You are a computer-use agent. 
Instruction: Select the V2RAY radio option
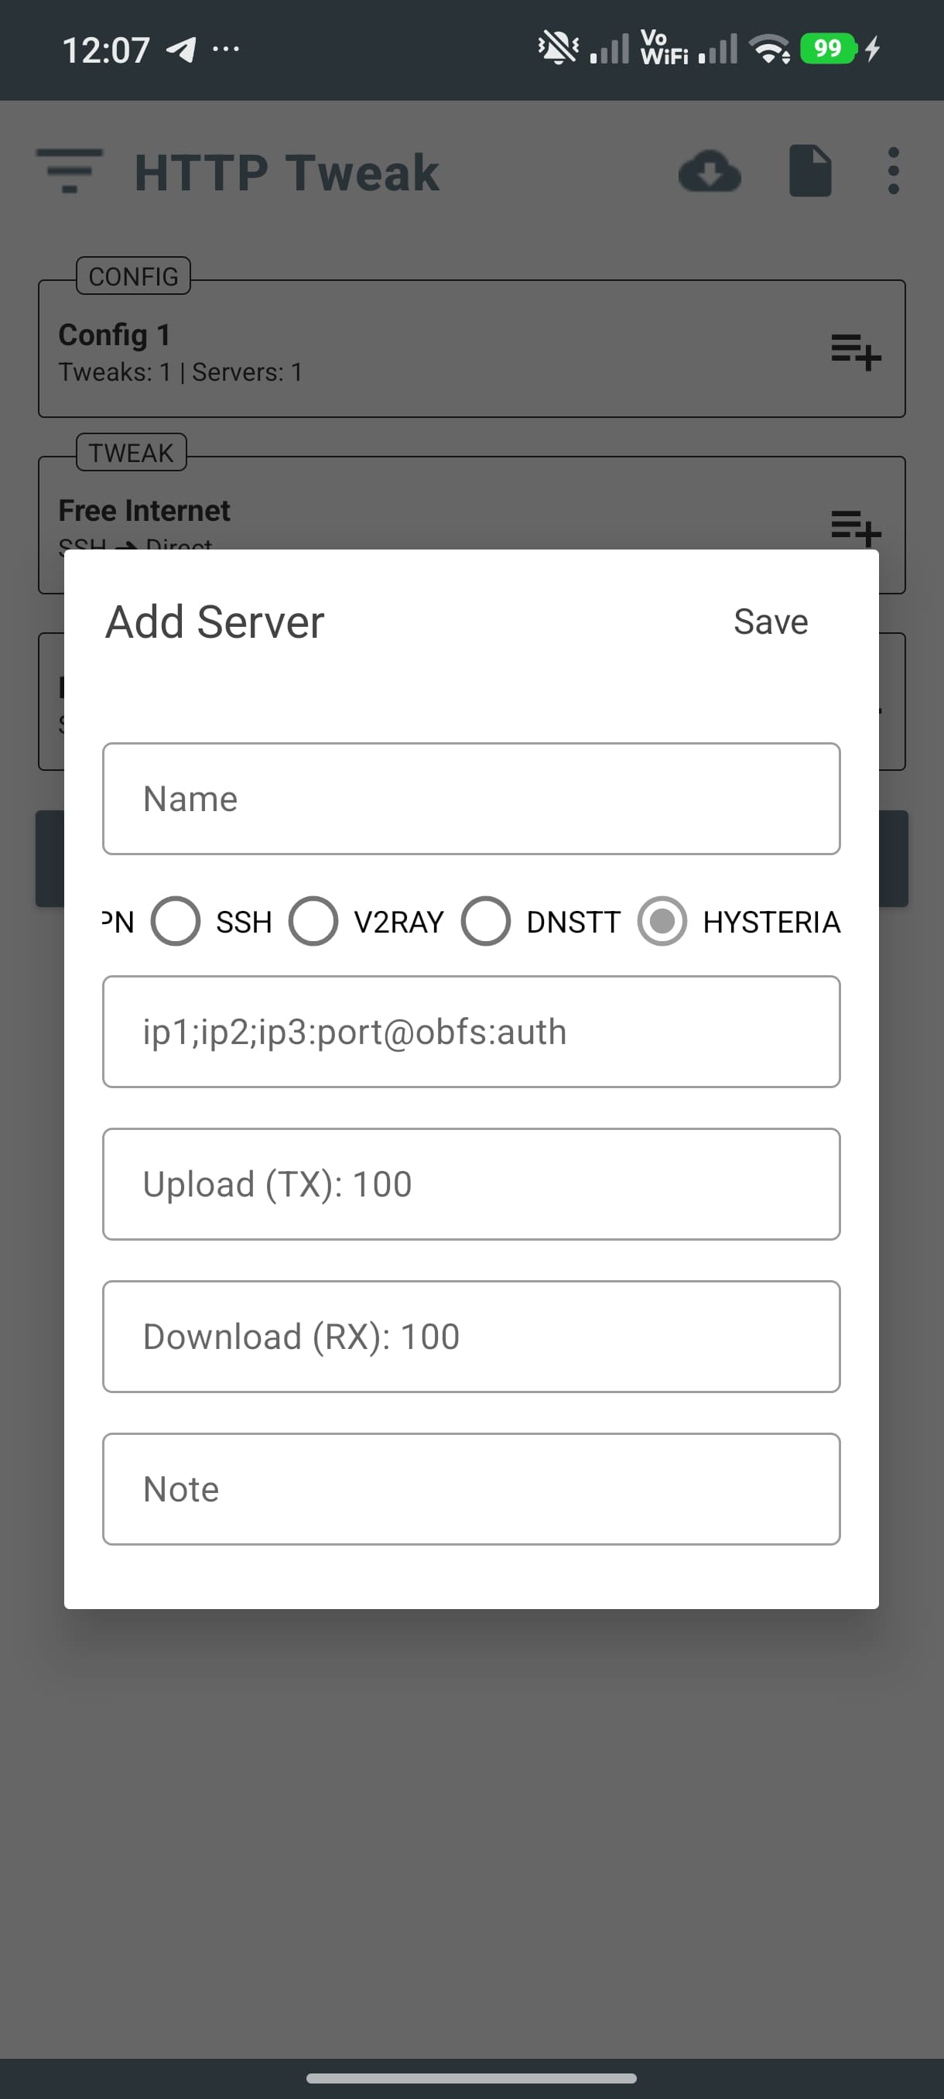[313, 922]
